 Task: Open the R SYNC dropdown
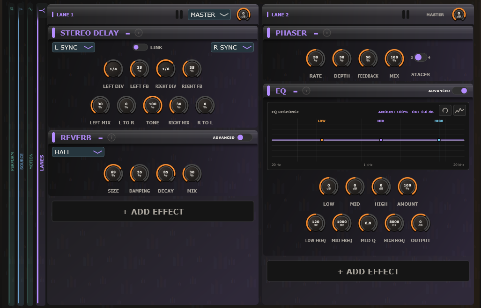click(x=232, y=48)
